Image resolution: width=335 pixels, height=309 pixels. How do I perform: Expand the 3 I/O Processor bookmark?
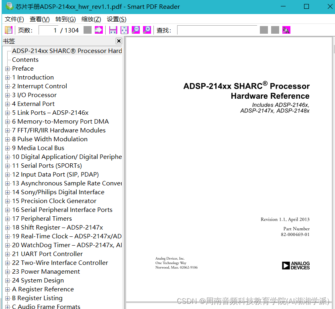[8, 95]
